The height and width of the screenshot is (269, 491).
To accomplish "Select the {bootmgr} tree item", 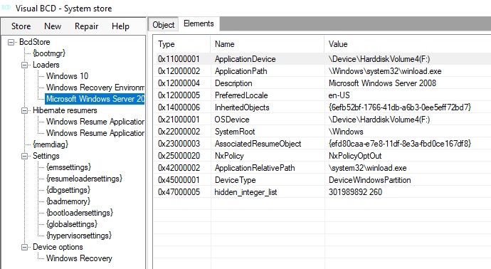I will (49, 53).
